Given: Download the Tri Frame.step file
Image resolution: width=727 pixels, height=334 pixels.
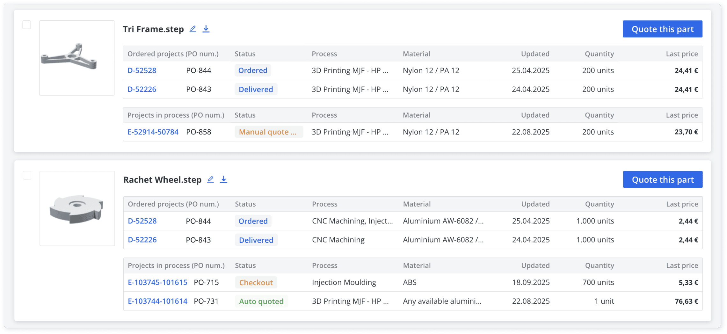Looking at the screenshot, I should tap(206, 29).
